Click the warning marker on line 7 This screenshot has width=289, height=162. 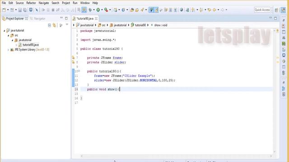pyautogui.click(x=73, y=58)
